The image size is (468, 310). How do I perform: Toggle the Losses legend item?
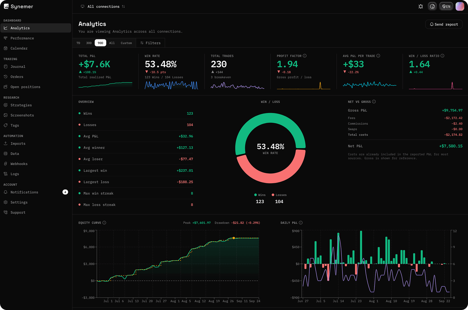click(279, 195)
